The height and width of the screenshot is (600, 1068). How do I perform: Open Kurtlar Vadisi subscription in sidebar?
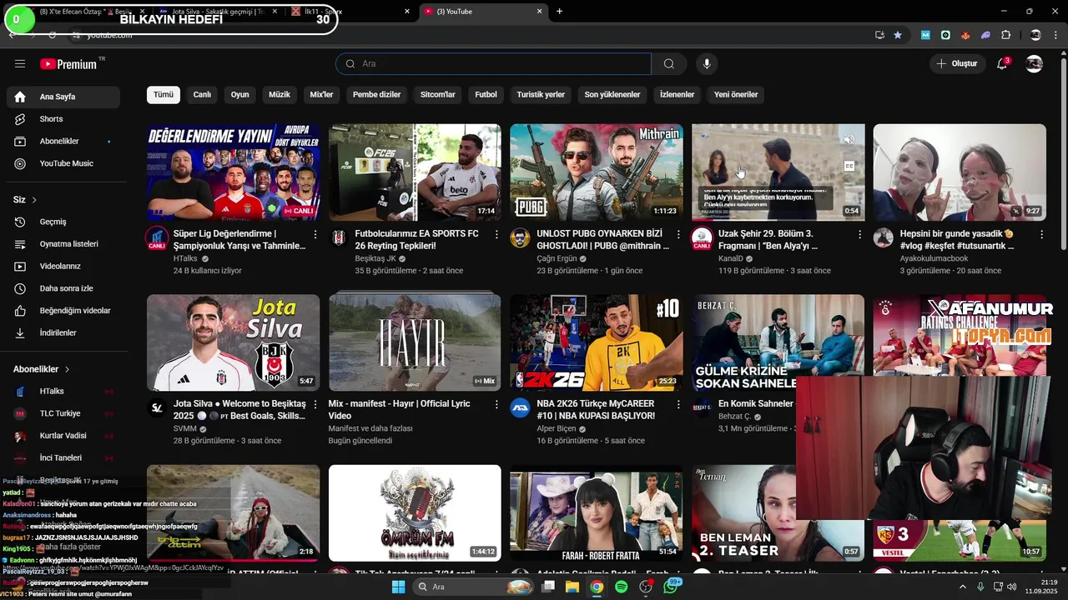[63, 436]
